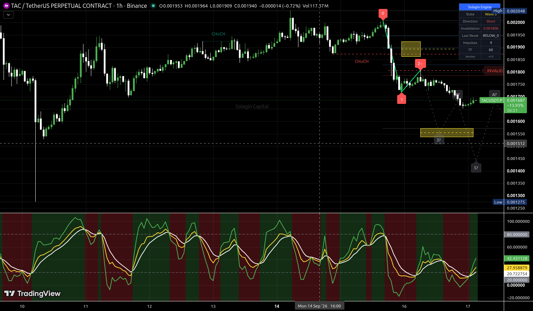This screenshot has width=533, height=311.
Task: Click the white oscillator value 20.722754
Action: [x=517, y=274]
